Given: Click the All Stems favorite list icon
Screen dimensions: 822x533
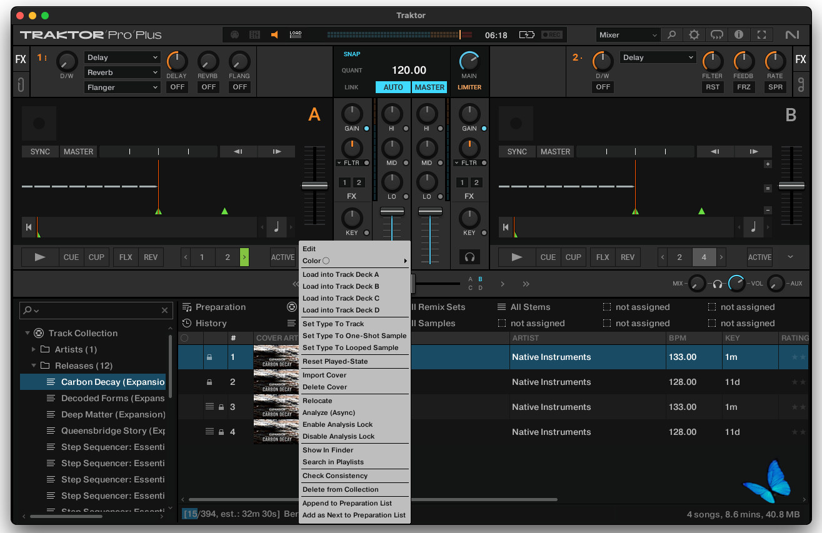Looking at the screenshot, I should click(x=501, y=307).
